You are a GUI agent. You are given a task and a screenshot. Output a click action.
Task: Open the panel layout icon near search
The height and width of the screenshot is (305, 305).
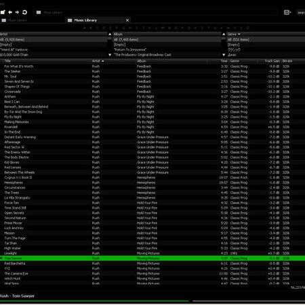point(287,12)
